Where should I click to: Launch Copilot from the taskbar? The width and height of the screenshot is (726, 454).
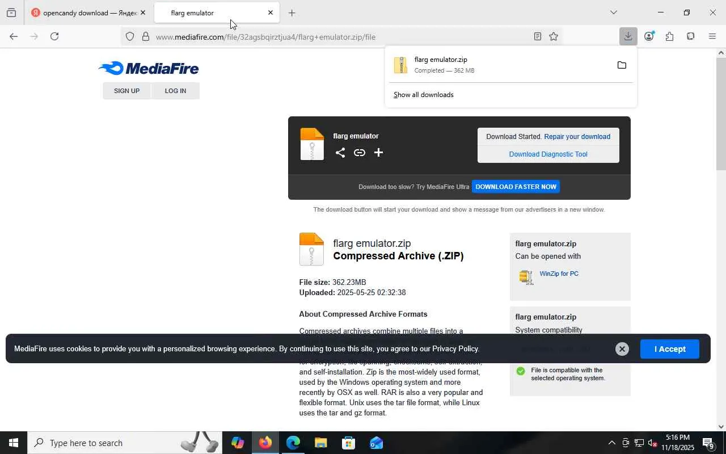[238, 443]
